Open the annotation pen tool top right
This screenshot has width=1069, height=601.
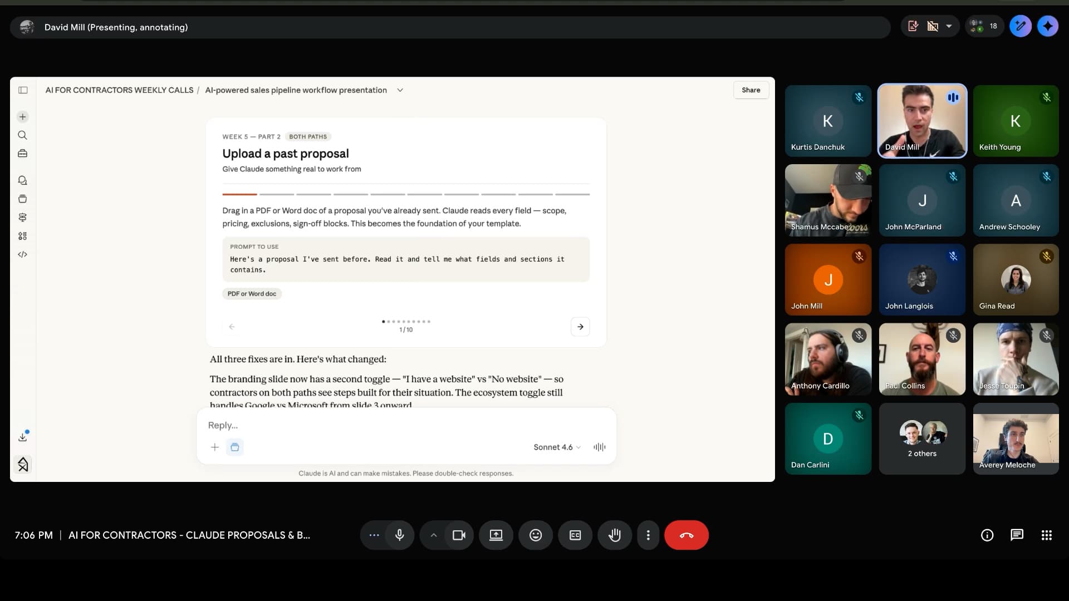point(1021,26)
